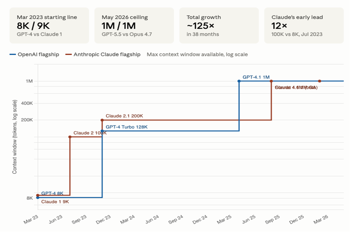Viewport: 350px width, 232px height.
Task: Click the 'Jun 23' x-axis label
Action: tap(55, 219)
